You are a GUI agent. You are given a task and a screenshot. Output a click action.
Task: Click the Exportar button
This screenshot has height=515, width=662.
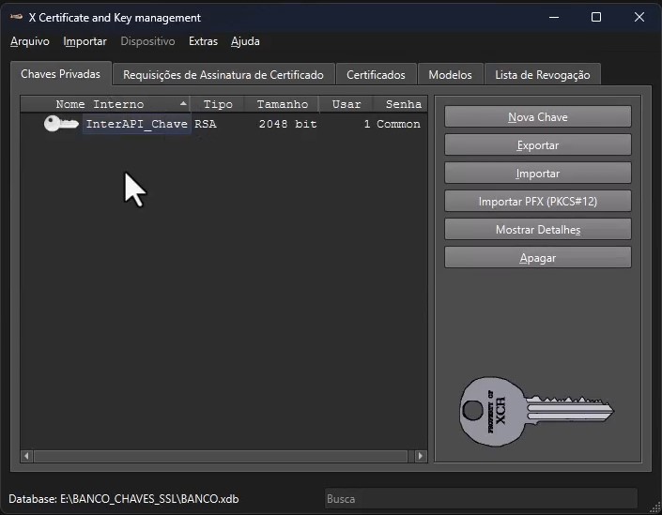pos(537,145)
